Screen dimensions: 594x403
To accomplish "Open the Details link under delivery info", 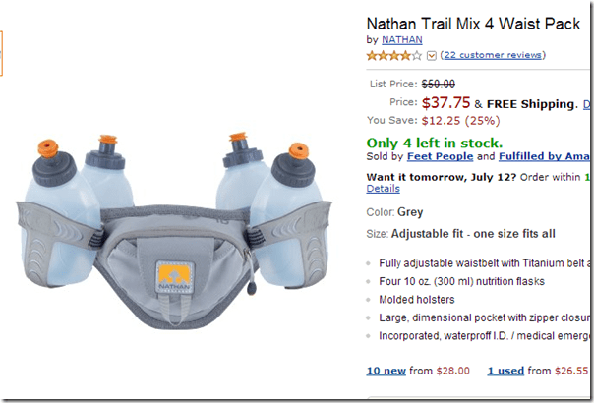I will point(383,189).
